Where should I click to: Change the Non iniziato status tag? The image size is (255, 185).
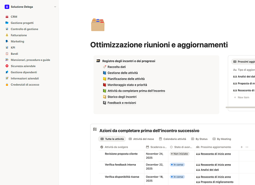180,154
